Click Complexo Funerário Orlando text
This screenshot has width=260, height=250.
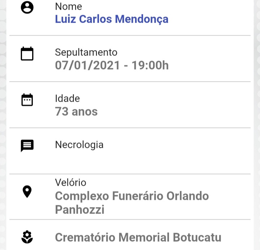pos(132,196)
